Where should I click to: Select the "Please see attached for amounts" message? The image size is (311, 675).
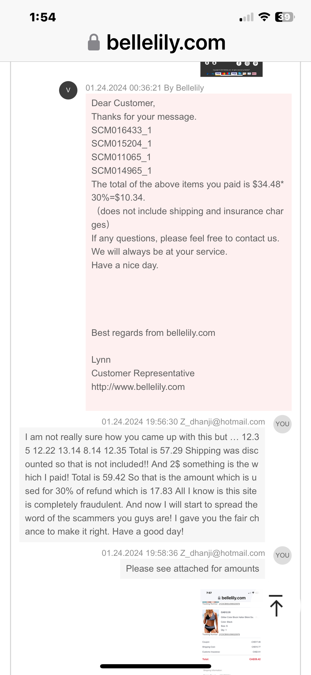(x=192, y=569)
